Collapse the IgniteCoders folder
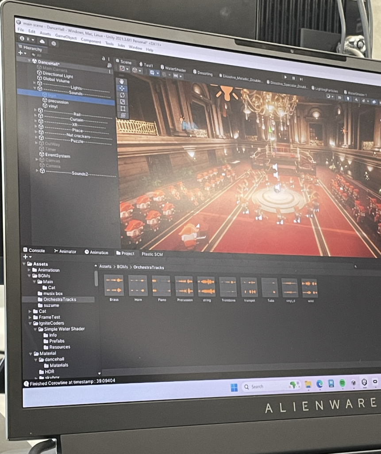Screen dimensions: 381x454 pyautogui.click(x=30, y=323)
